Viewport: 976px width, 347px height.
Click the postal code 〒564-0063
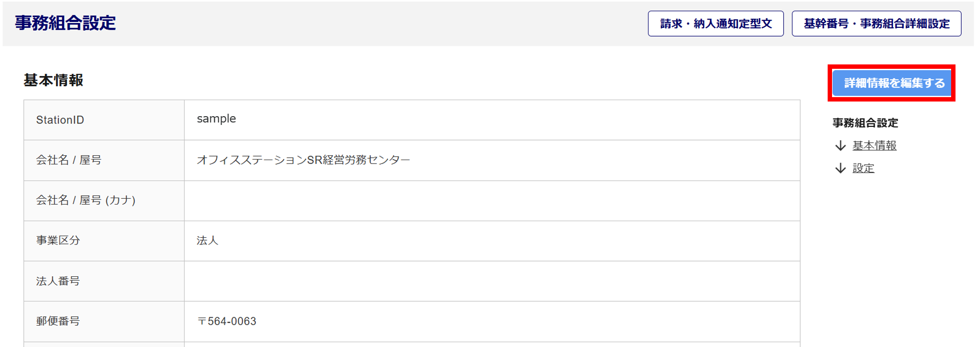227,321
